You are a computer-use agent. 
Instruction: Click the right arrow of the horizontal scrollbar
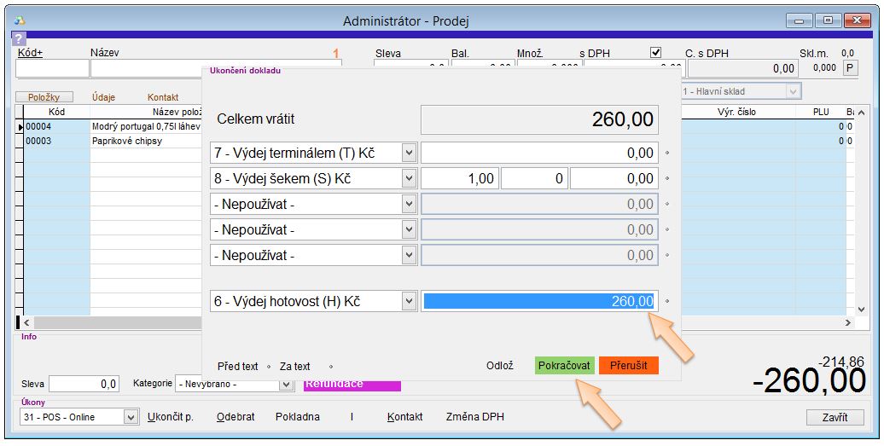click(x=847, y=323)
